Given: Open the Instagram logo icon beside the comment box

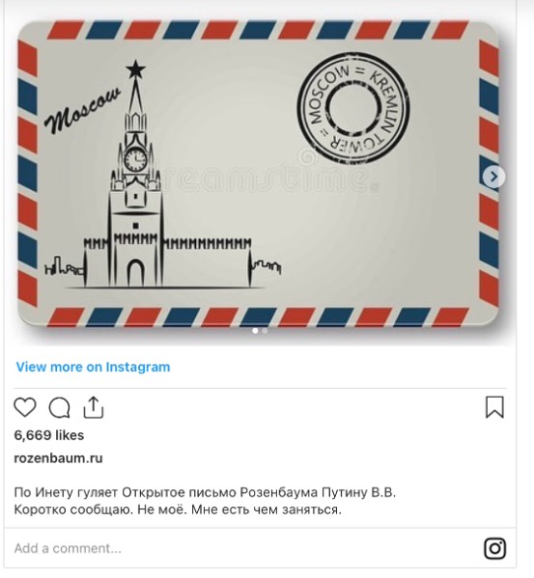Looking at the screenshot, I should click(x=494, y=548).
